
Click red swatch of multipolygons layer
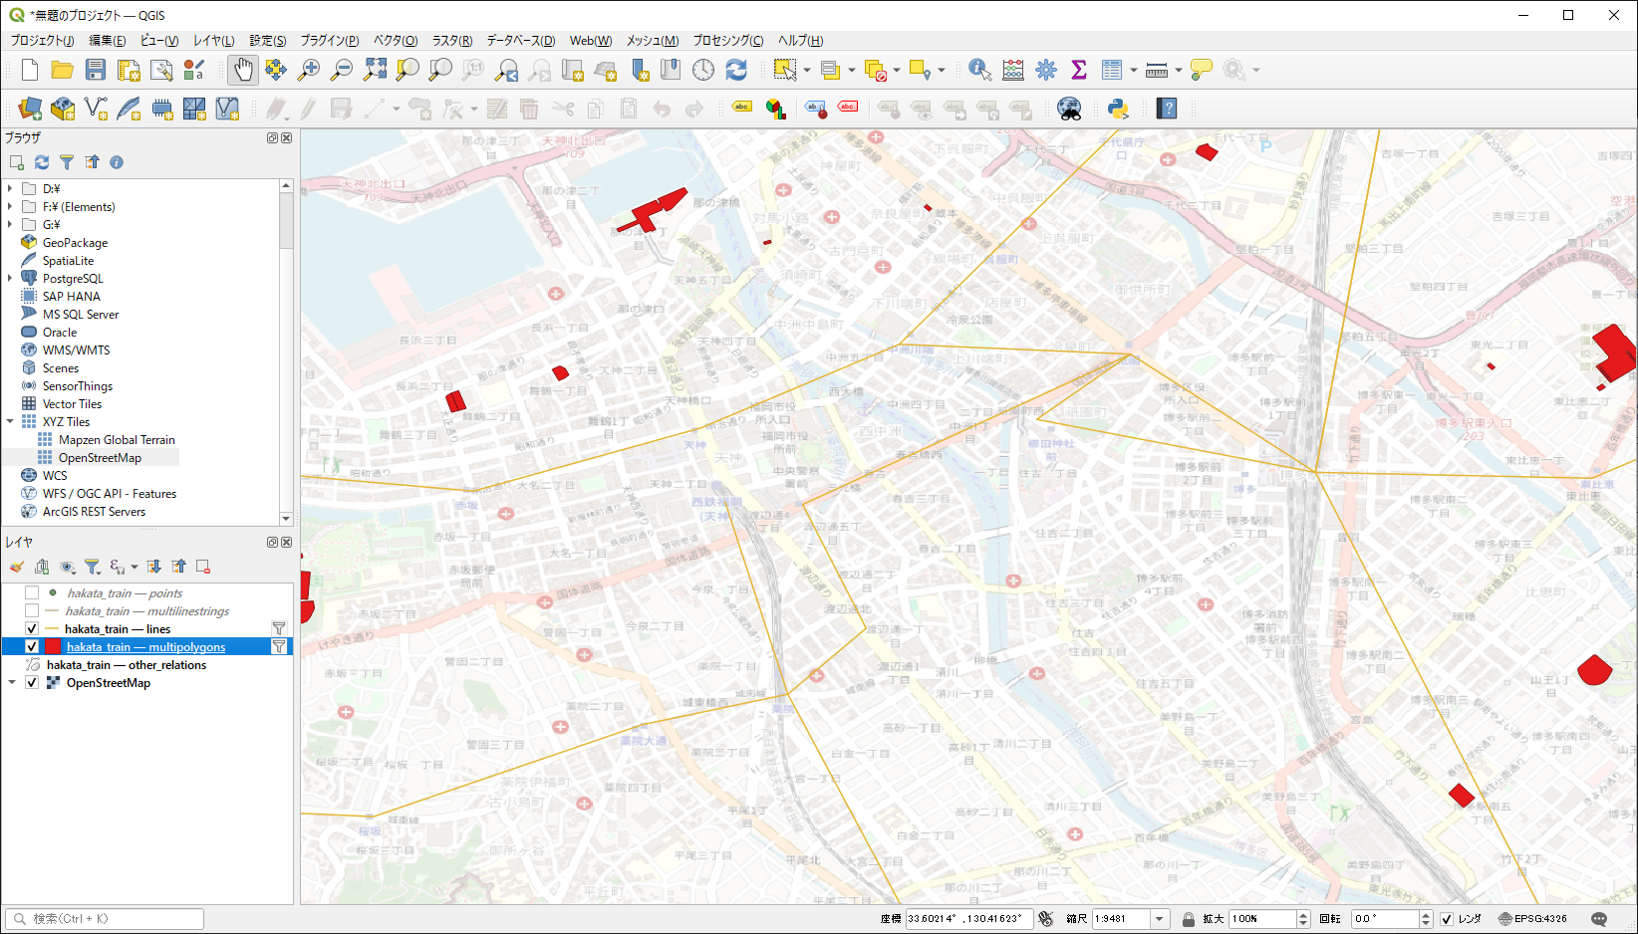(x=53, y=647)
